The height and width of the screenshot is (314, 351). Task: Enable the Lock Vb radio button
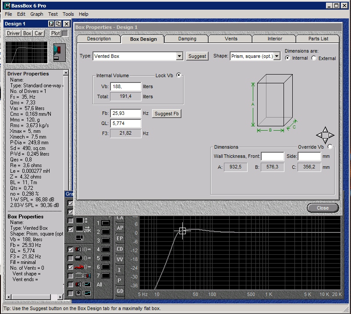[179, 75]
